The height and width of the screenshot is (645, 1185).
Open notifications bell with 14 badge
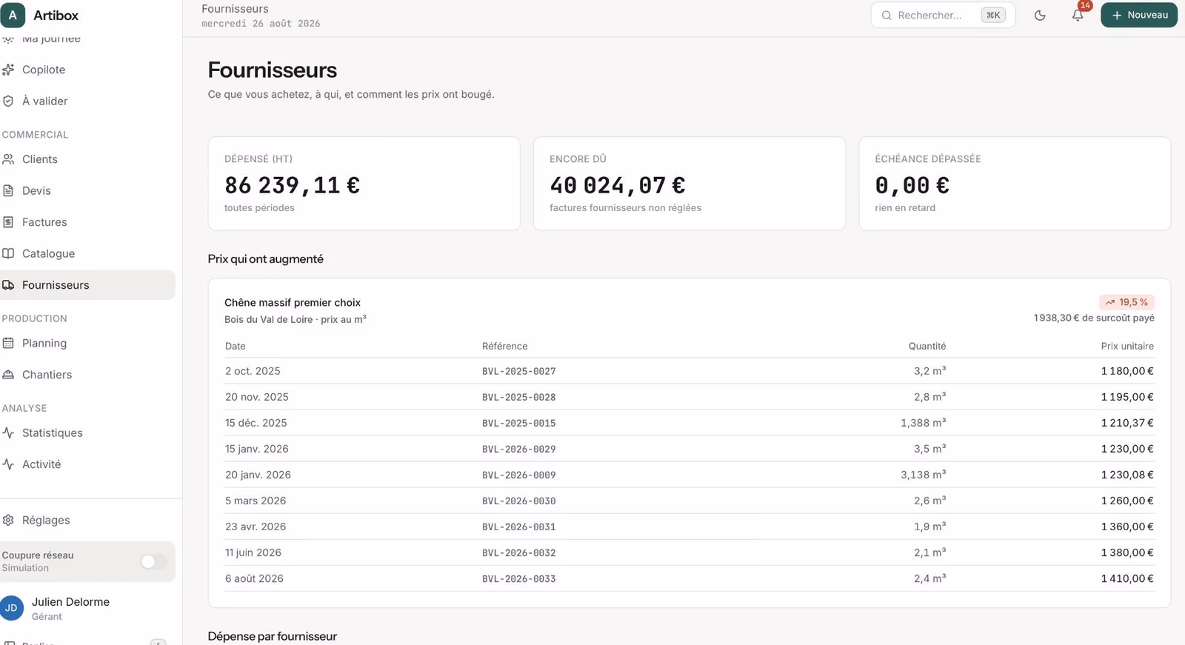[1078, 15]
